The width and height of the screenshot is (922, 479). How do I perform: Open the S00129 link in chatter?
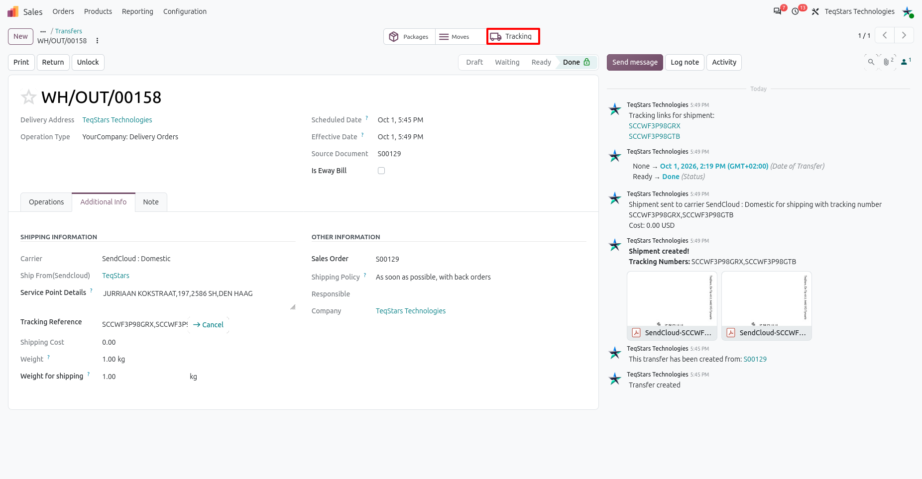(755, 359)
